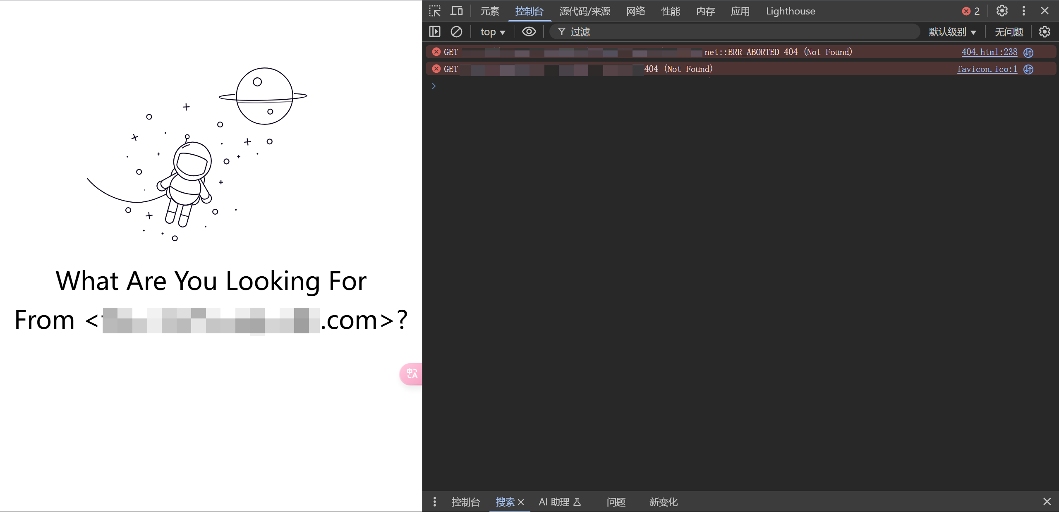This screenshot has height=512, width=1059.
Task: Open the drawer three-dot menu
Action: click(x=434, y=502)
